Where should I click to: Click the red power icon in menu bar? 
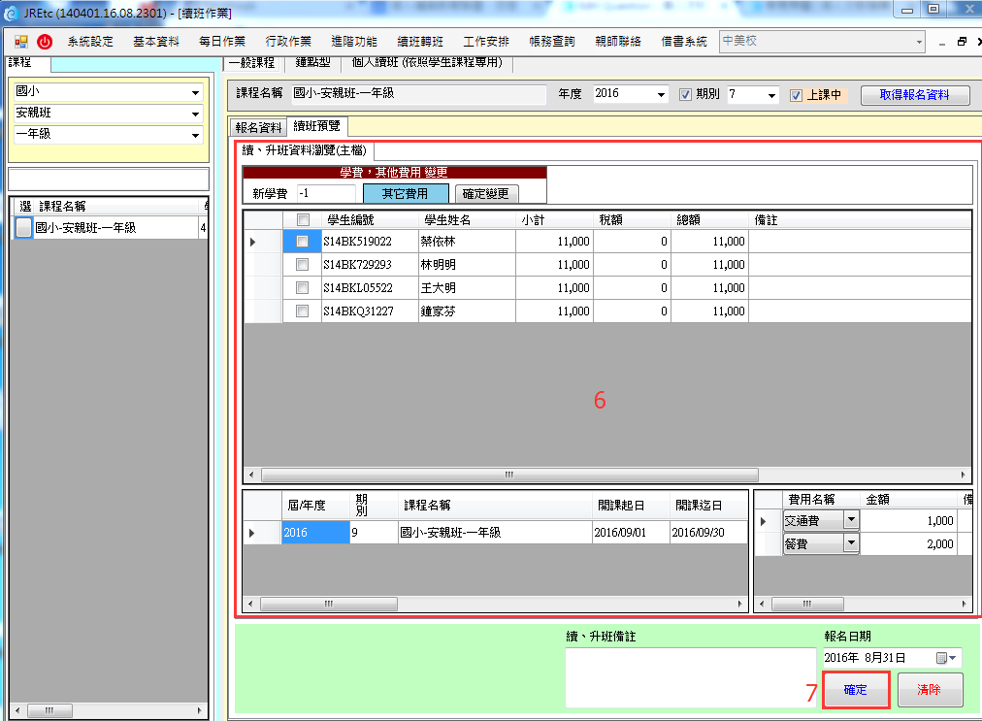pyautogui.click(x=45, y=42)
